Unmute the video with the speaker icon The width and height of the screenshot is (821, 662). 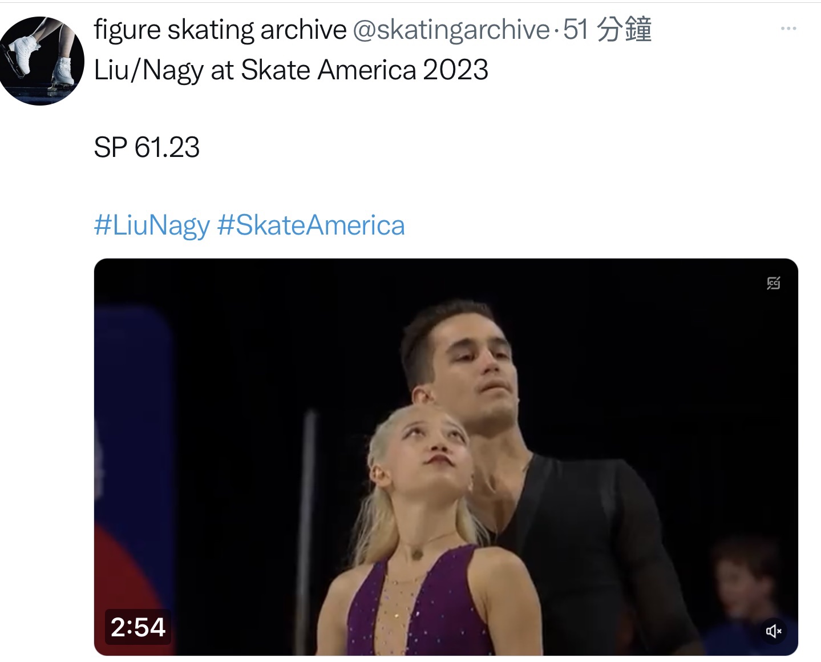774,631
